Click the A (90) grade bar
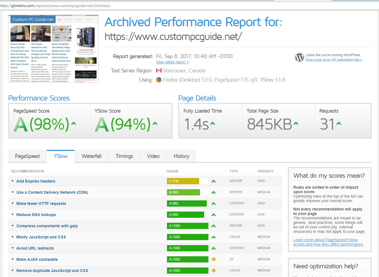The height and width of the screenshot is (277, 379). coord(188,215)
